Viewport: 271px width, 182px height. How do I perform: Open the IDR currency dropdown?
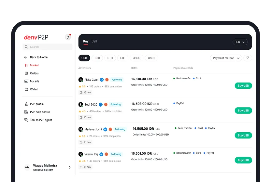[x=240, y=42]
